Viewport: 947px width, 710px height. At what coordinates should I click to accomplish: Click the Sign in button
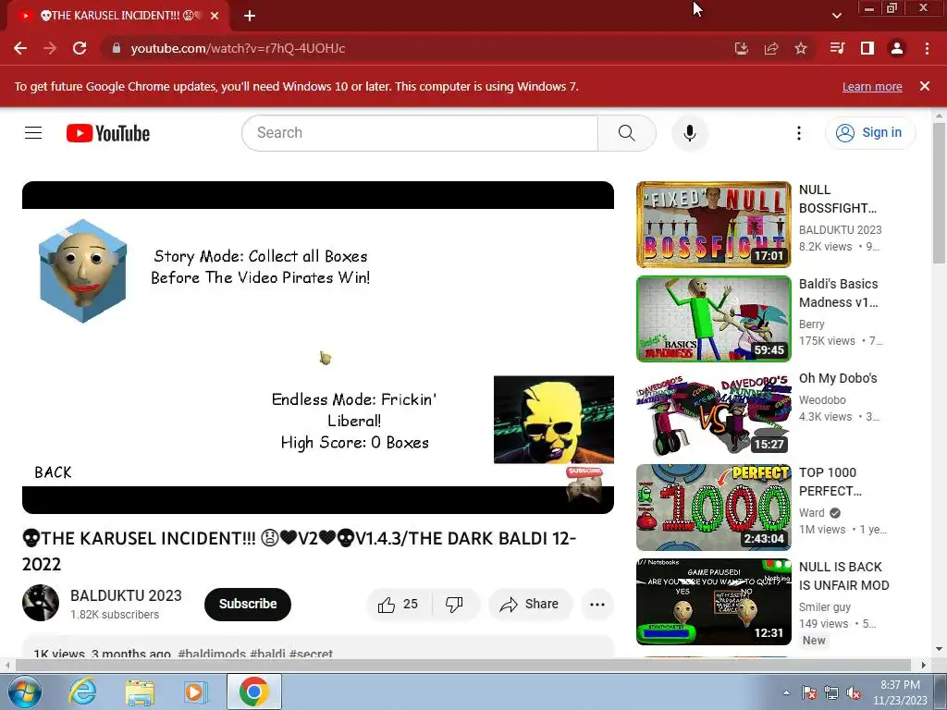pyautogui.click(x=870, y=133)
